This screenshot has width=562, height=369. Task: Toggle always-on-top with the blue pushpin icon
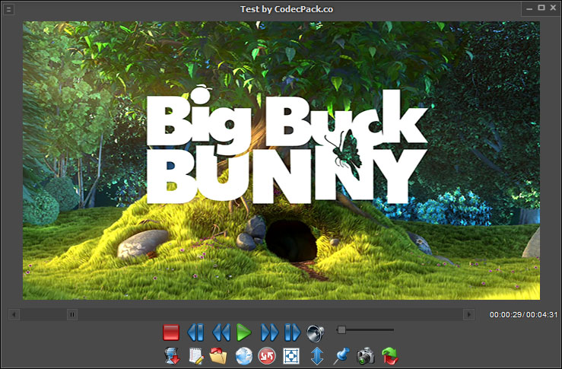click(x=341, y=356)
